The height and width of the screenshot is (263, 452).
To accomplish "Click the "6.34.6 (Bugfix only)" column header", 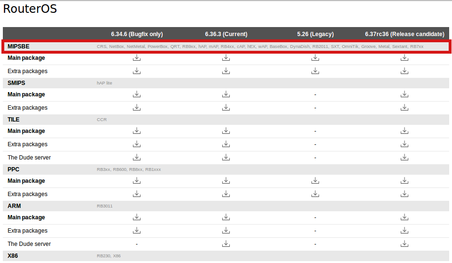I will (x=137, y=34).
